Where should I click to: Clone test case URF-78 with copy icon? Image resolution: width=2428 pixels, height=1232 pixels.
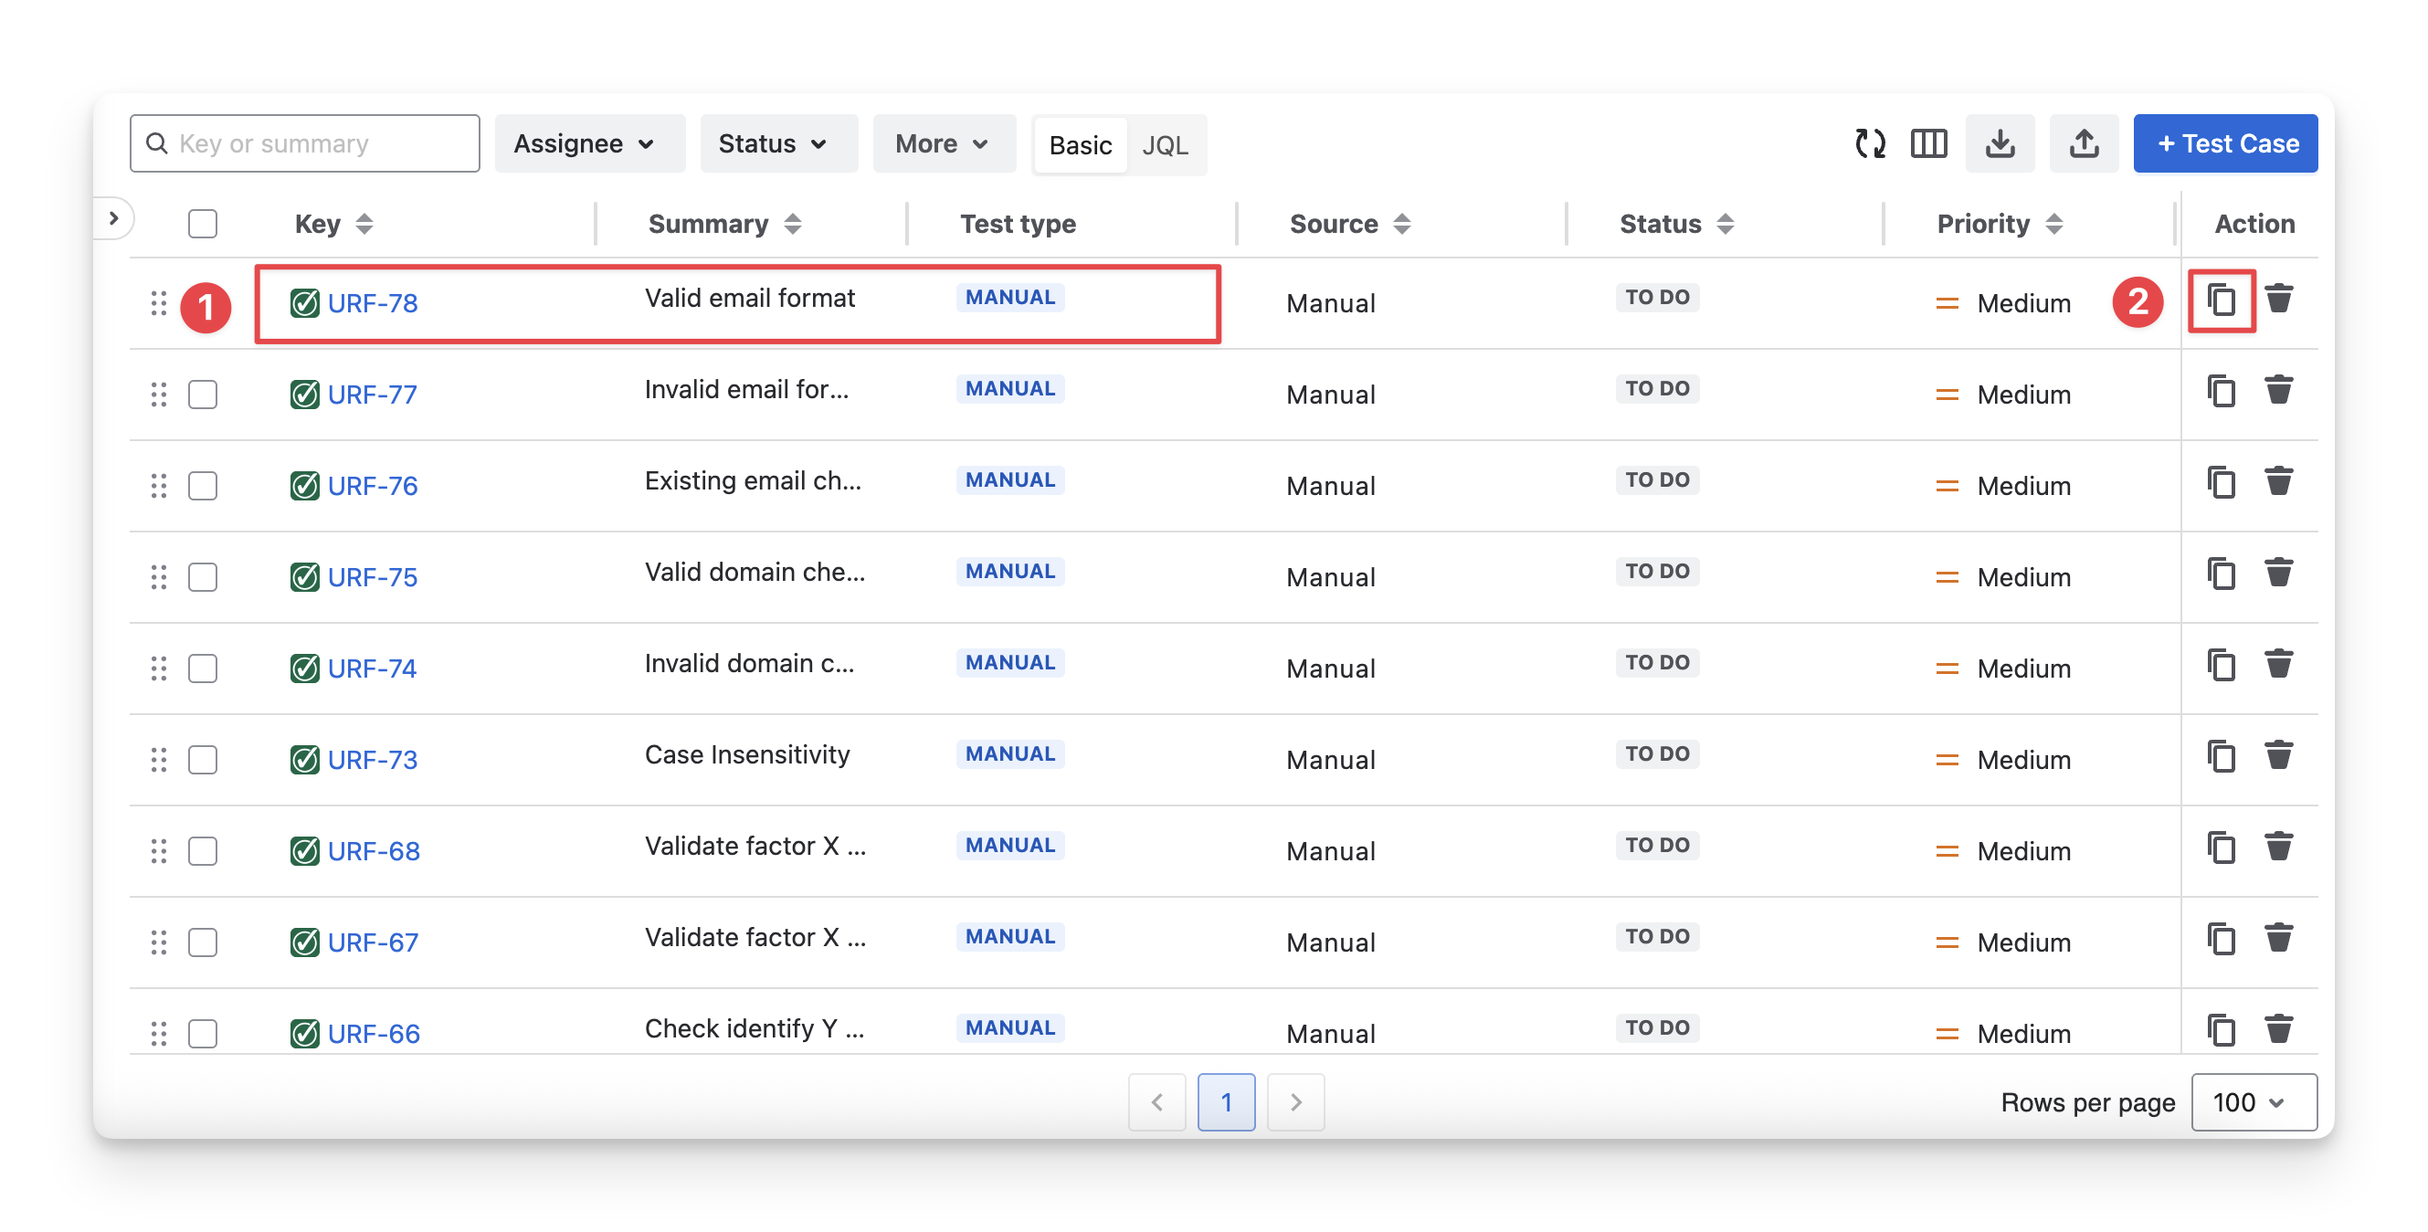point(2221,300)
